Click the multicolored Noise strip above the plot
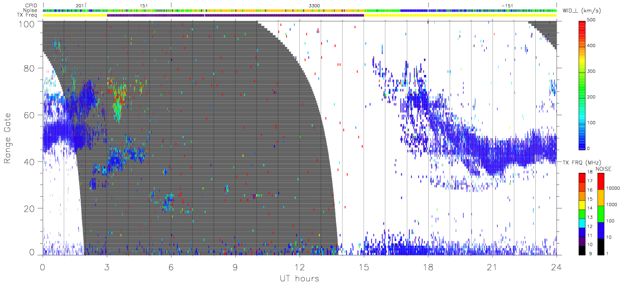 point(300,10)
